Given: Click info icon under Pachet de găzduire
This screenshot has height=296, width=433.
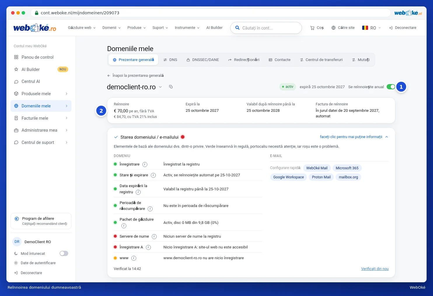Looking at the screenshot, I should click(124, 226).
